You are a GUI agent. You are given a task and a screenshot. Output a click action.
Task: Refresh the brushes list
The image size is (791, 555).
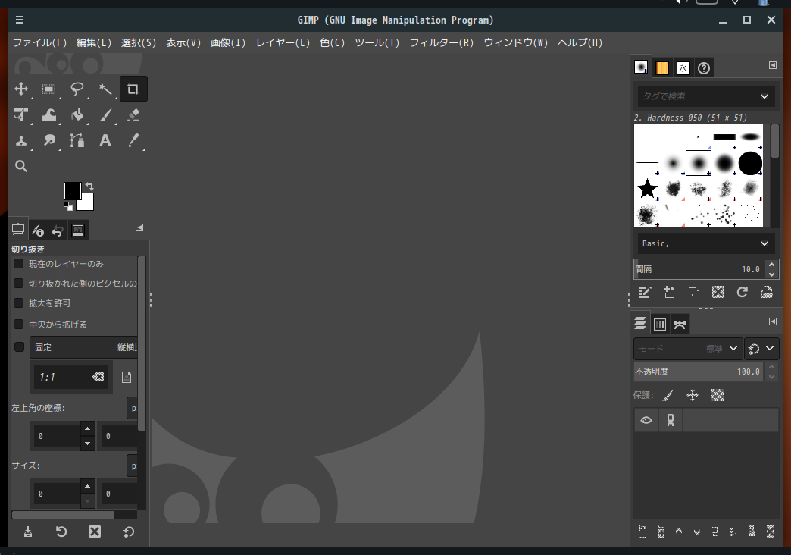[x=742, y=292]
